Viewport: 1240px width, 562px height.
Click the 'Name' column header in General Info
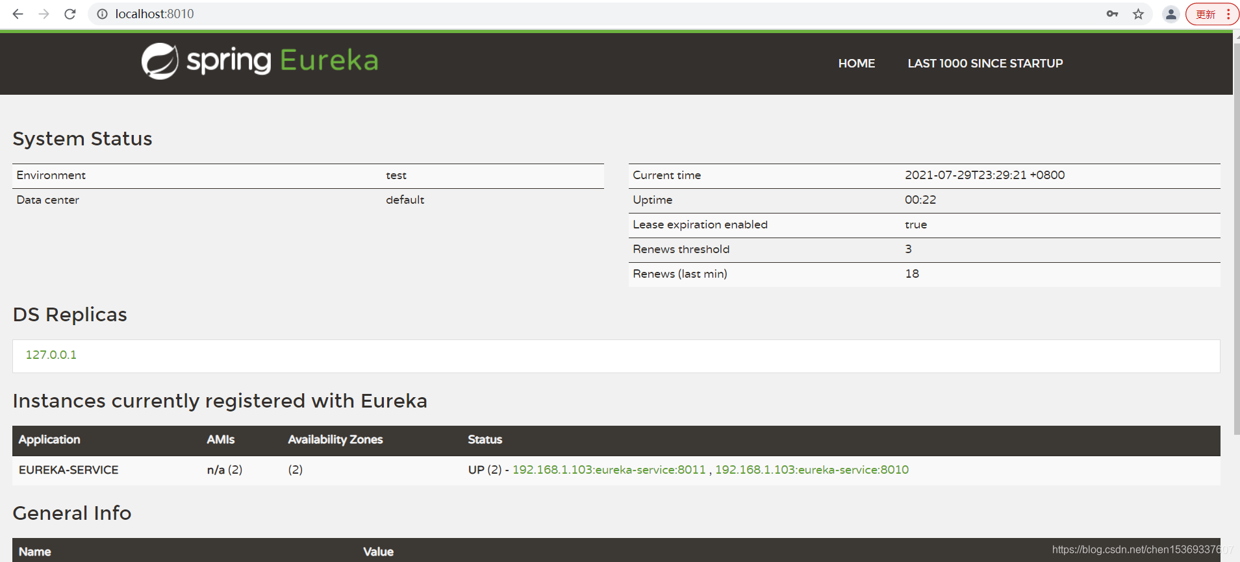point(35,552)
